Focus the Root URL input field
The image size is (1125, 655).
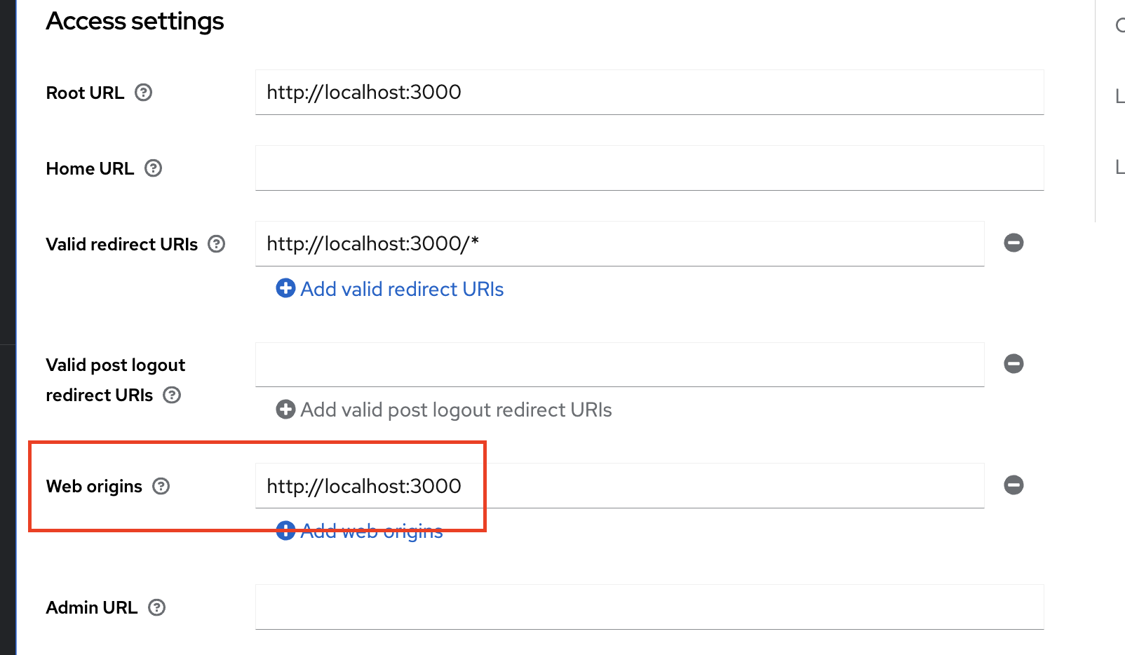tap(649, 92)
